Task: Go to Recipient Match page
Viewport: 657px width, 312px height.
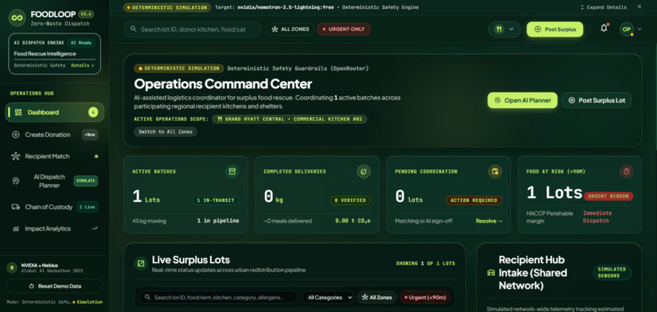Action: [55, 156]
